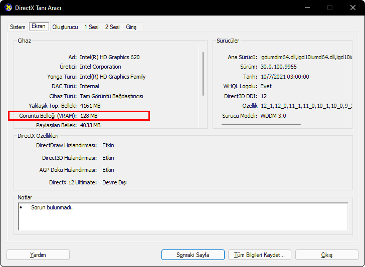Viewport: 365px width, 267px height.
Task: Click the igdumdim64.dll driver file list
Action: click(x=306, y=57)
